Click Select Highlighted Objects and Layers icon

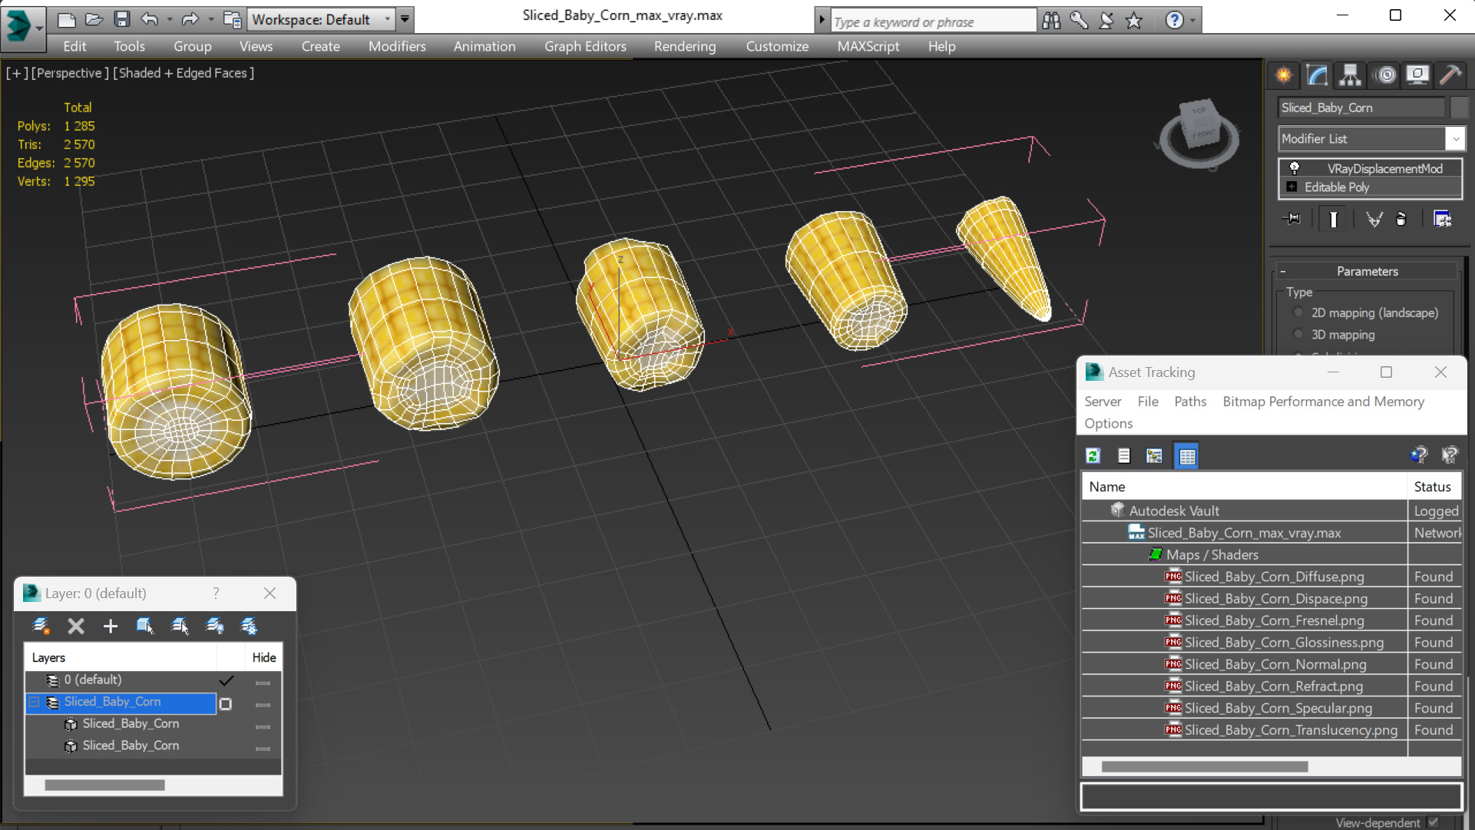click(145, 626)
